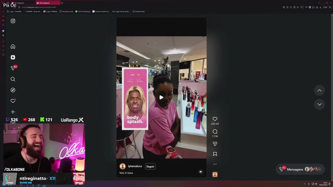This screenshot has width=333, height=187.
Task: Open the Login - ShieldM bookmark
Action: pos(14,11)
